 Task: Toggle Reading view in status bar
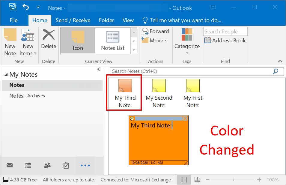coord(197,180)
